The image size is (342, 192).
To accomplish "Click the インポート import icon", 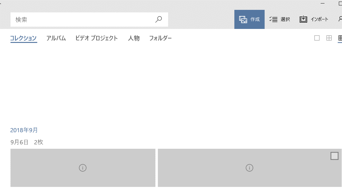I will [x=303, y=19].
